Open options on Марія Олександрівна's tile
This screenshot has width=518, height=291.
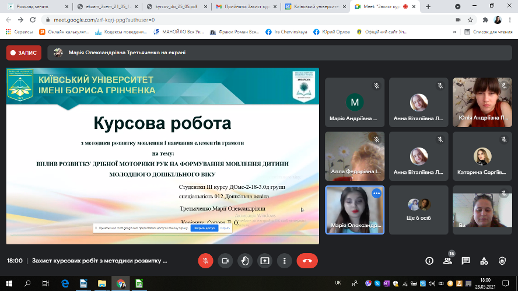[x=376, y=193]
